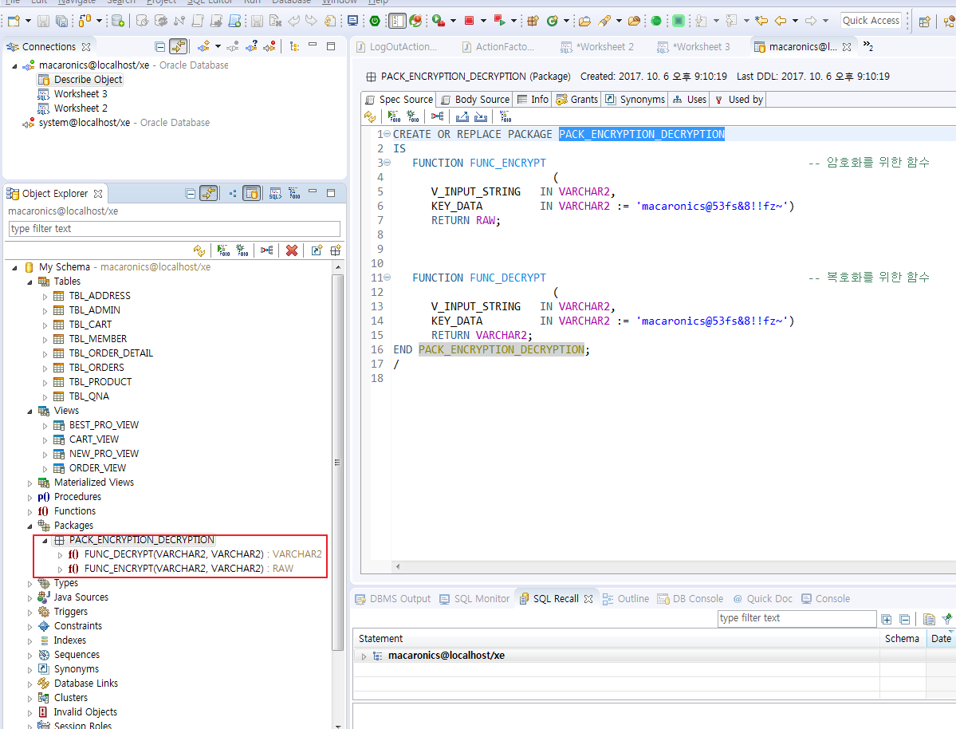Click the Expand All plus icon in SQL Recall
The image size is (956, 729).
tap(887, 619)
